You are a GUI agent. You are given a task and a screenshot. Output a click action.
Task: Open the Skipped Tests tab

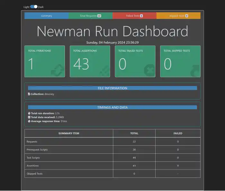coord(178,16)
